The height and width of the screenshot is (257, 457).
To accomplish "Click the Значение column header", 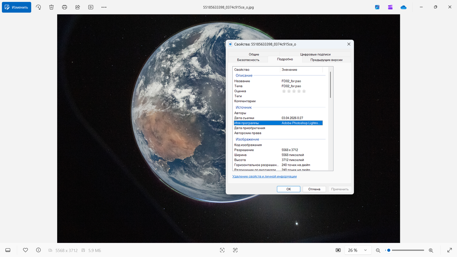I will (x=301, y=70).
